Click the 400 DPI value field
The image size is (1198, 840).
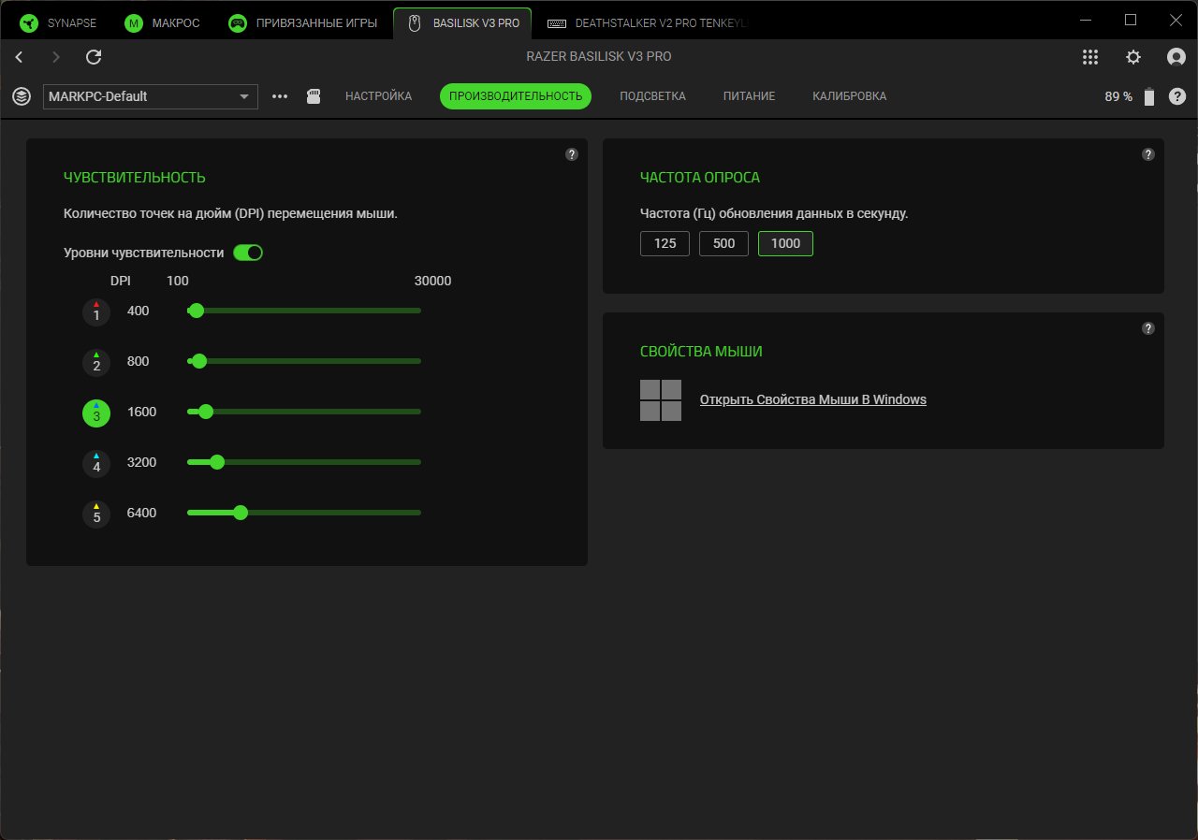(x=139, y=311)
